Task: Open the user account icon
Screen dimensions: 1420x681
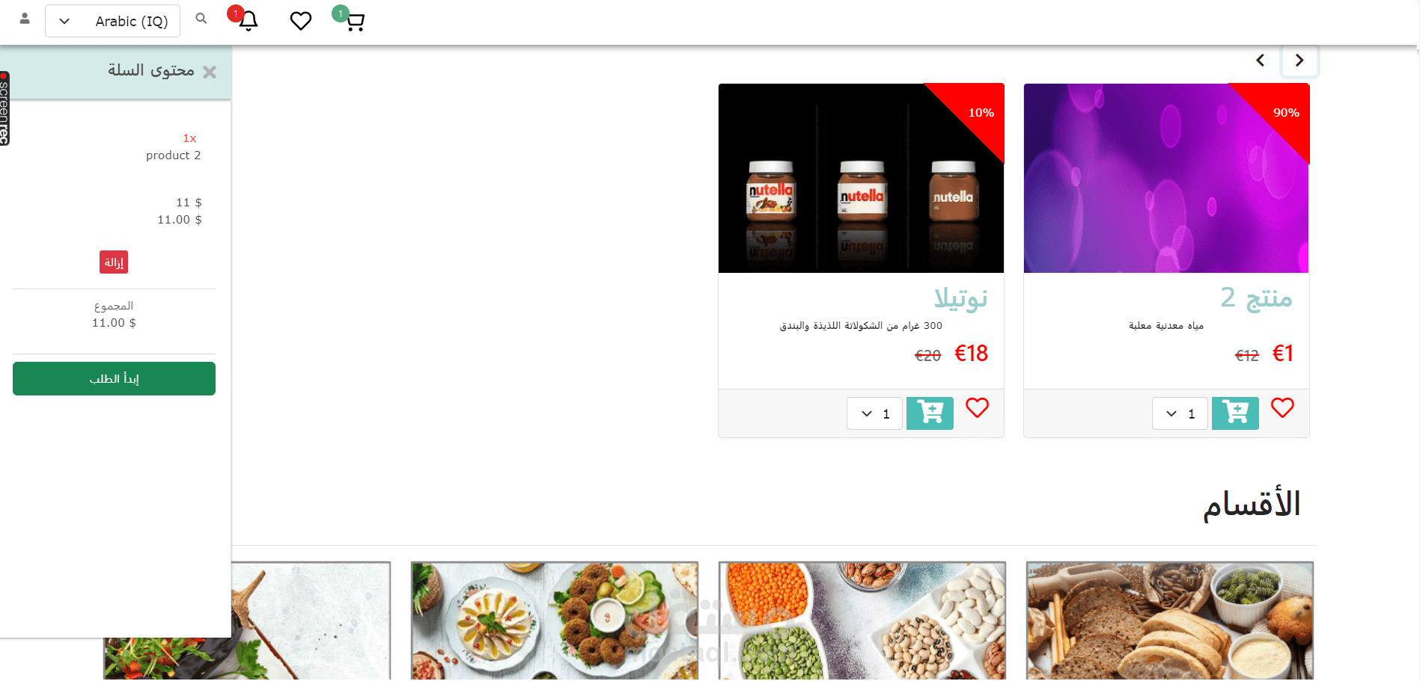Action: tap(25, 19)
